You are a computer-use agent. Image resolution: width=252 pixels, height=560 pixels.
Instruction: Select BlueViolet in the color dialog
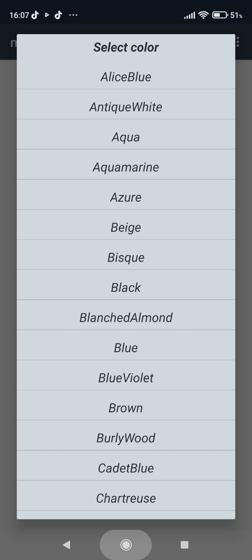126,378
